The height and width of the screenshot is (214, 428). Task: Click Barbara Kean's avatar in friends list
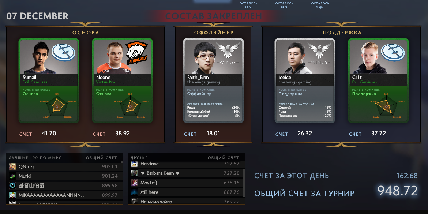(134, 173)
